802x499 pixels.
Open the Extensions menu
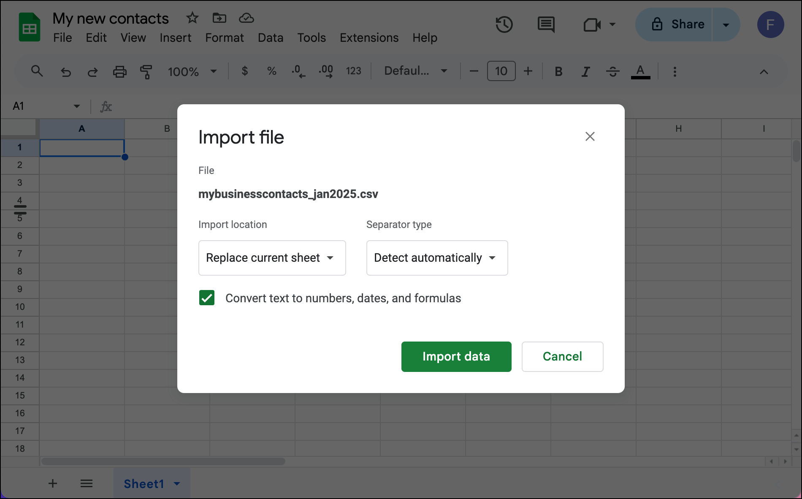pos(369,38)
